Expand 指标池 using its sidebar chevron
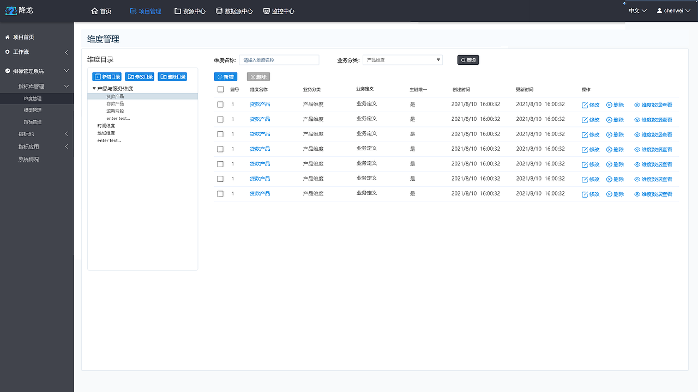This screenshot has width=698, height=392. pyautogui.click(x=67, y=134)
